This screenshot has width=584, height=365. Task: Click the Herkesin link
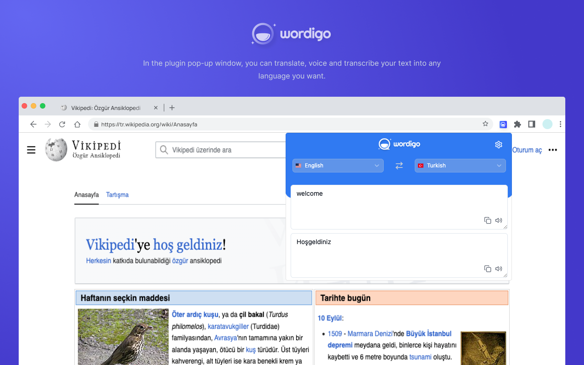coord(99,261)
